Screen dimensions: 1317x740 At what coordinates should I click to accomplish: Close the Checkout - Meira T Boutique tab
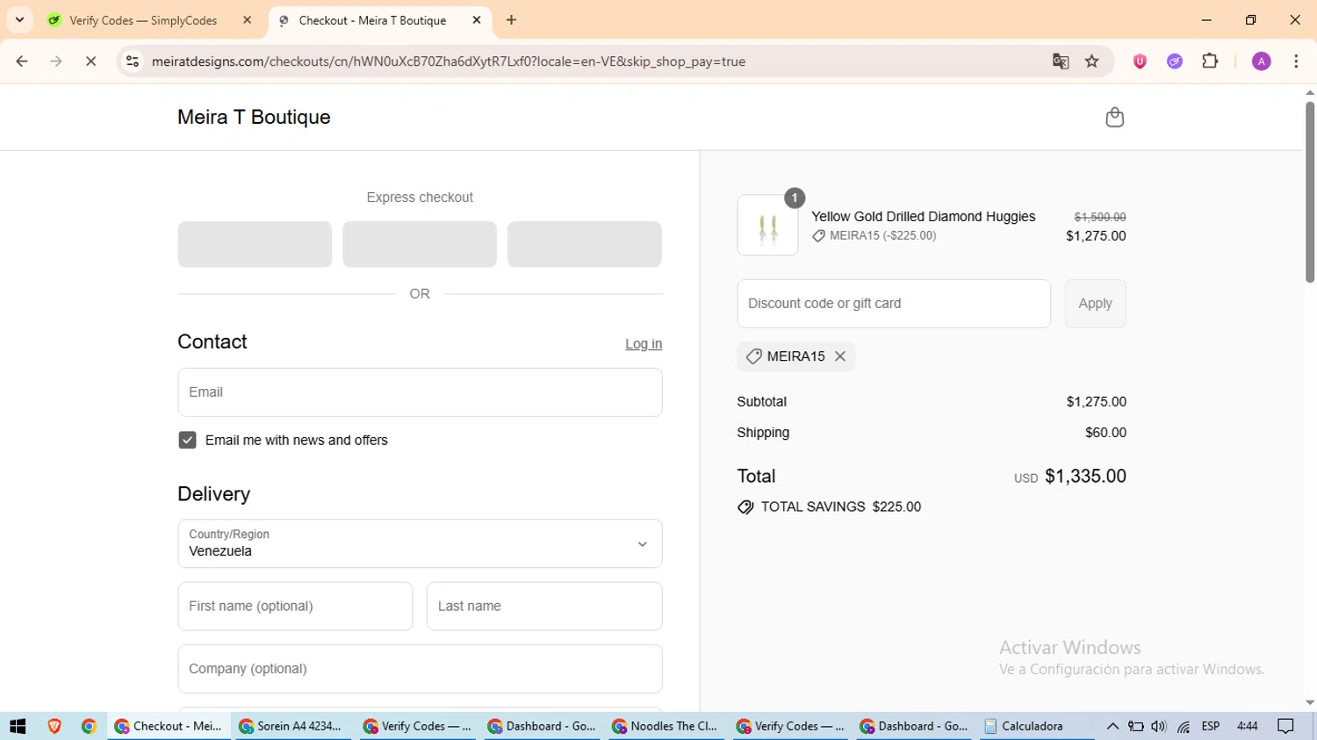[477, 20]
